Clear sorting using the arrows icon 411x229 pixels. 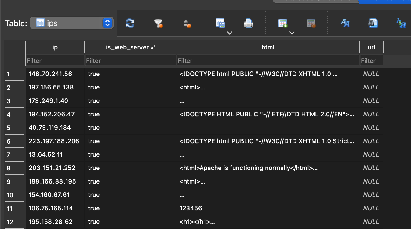point(187,24)
